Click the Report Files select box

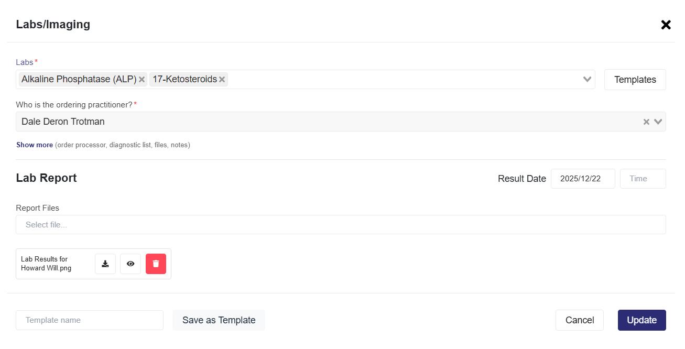click(x=341, y=225)
